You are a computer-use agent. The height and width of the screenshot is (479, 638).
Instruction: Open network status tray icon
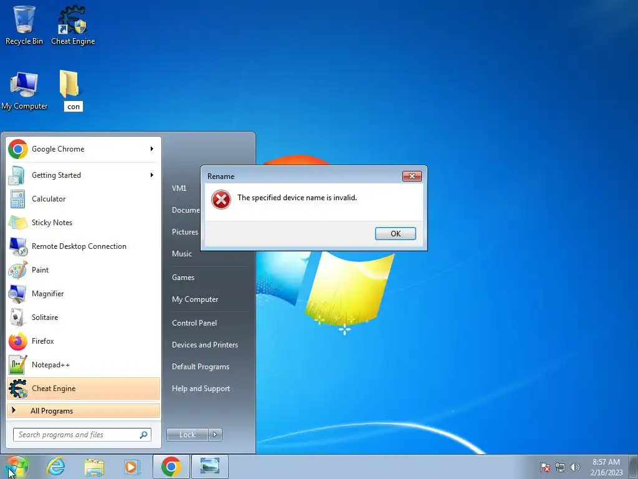point(560,467)
